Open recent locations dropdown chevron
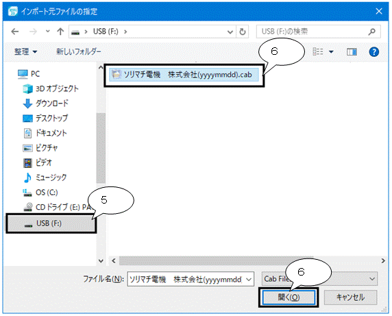Image resolution: width=392 pixels, height=316 pixels. (48, 32)
